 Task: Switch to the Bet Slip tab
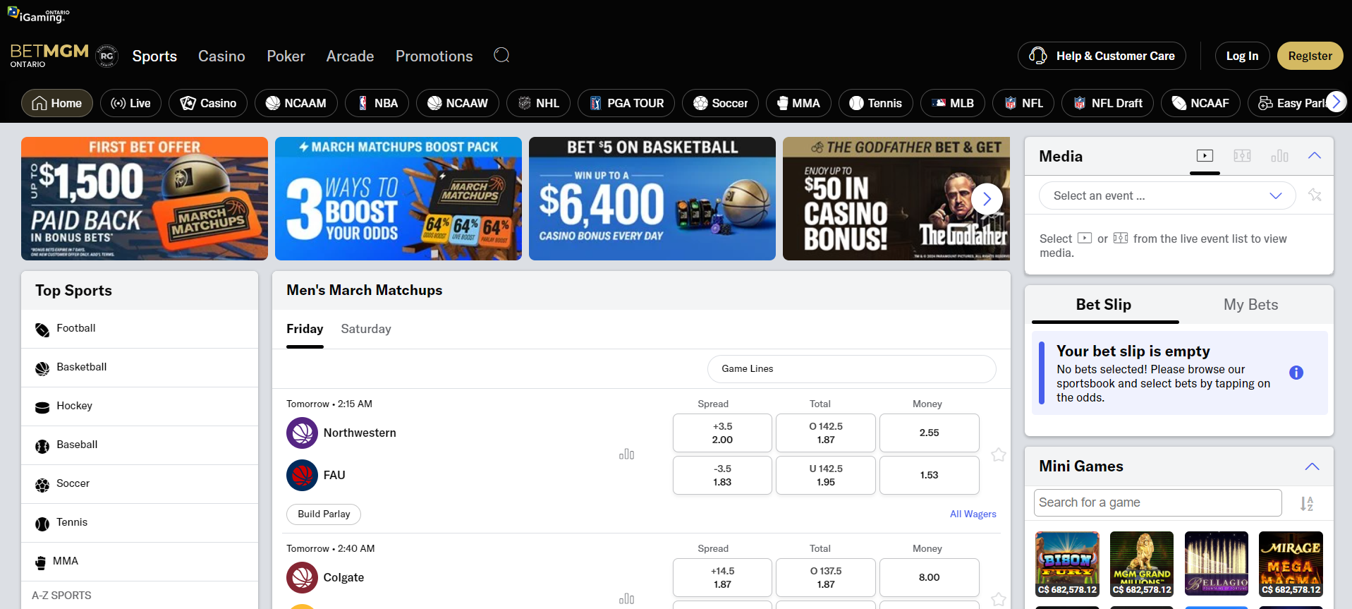(1104, 304)
